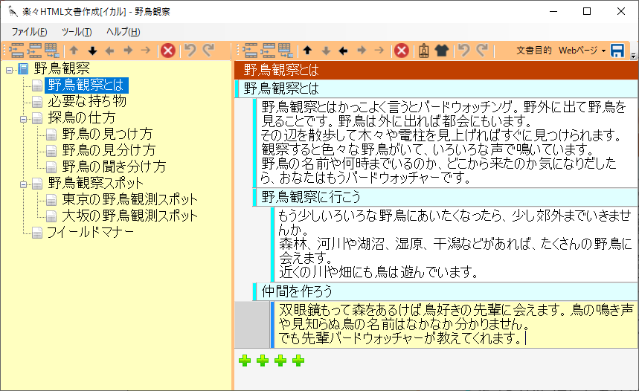Collapse the 探鳥の仕方 tree node
This screenshot has width=639, height=391.
24,118
